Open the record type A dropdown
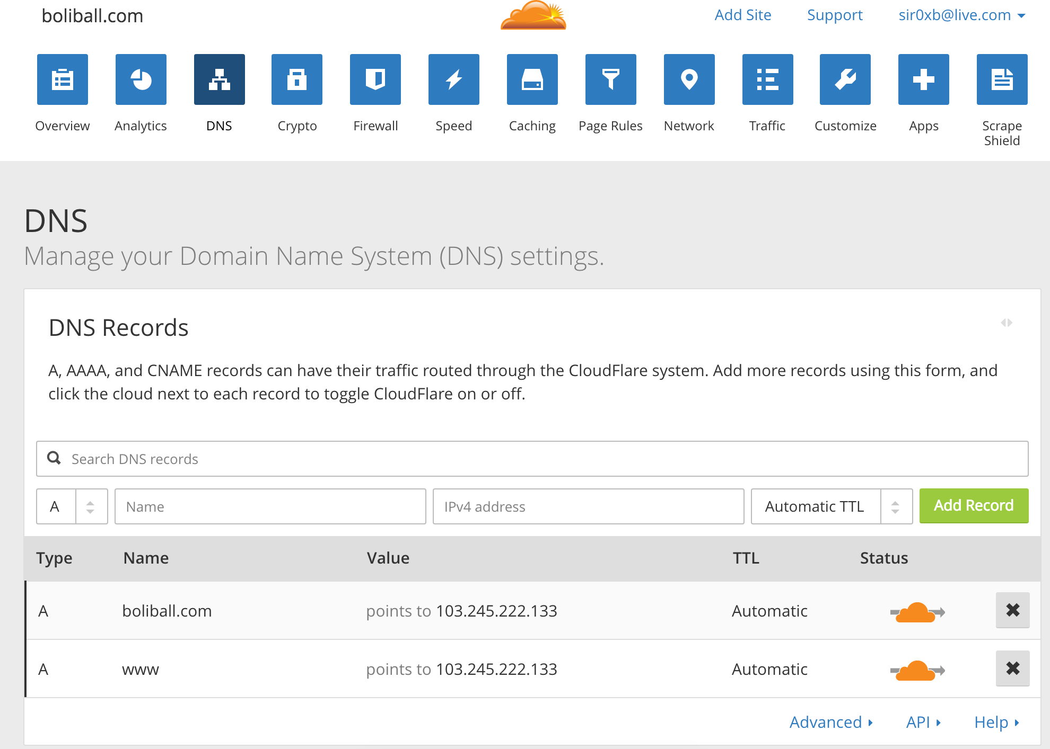Viewport: 1050px width, 749px height. [x=72, y=506]
